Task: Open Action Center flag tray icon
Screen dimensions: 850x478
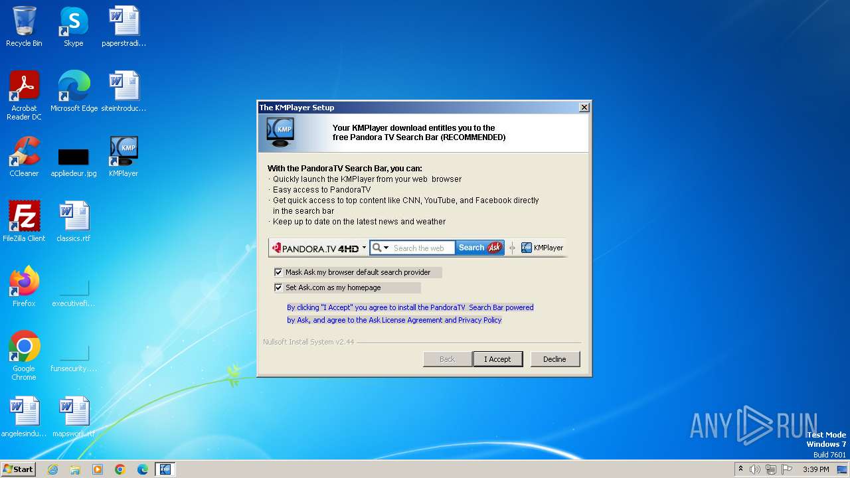Action: tap(787, 469)
